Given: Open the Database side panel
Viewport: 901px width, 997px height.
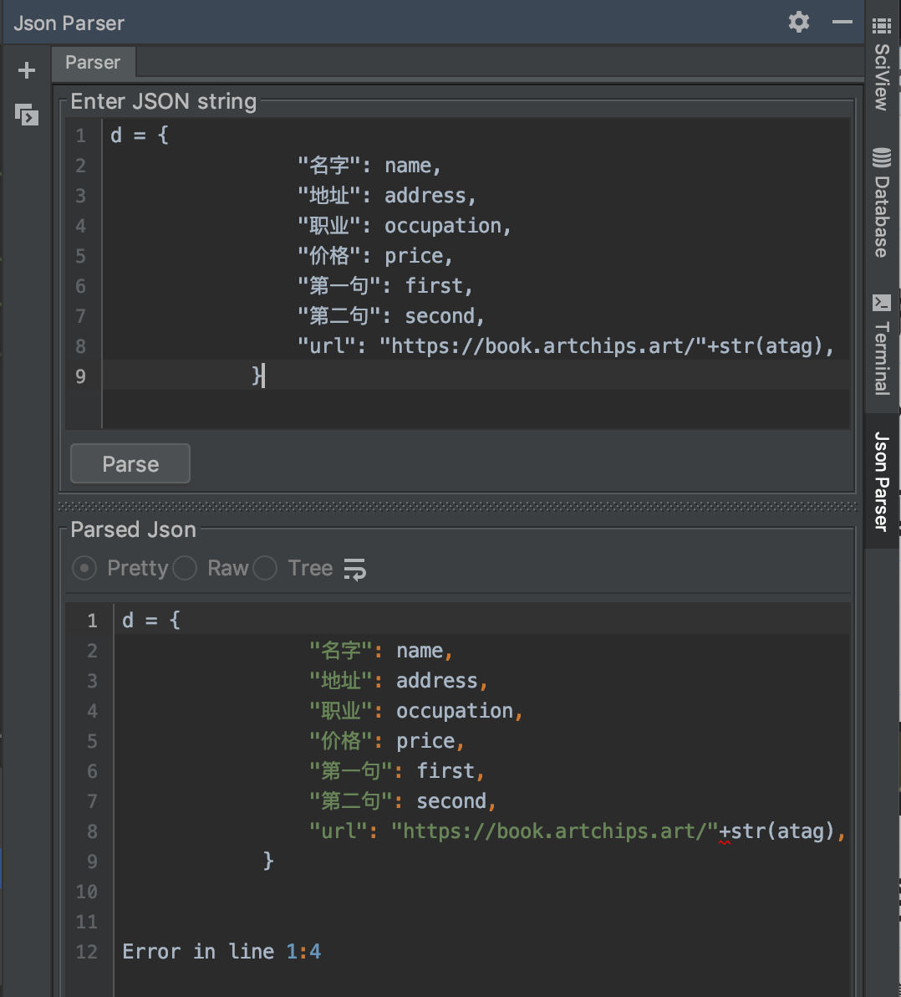Looking at the screenshot, I should point(882,216).
